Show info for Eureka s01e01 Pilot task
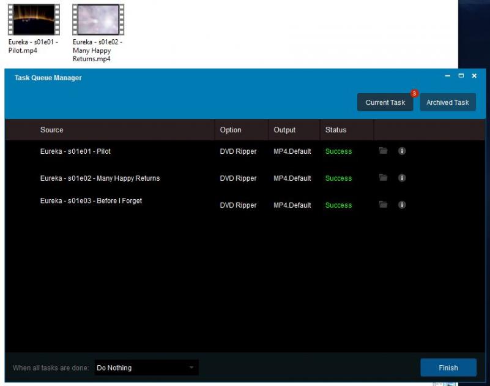 click(402, 151)
